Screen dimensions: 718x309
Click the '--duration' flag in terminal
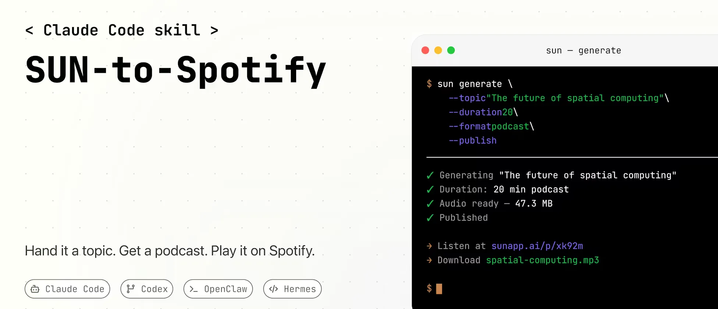tap(476, 112)
